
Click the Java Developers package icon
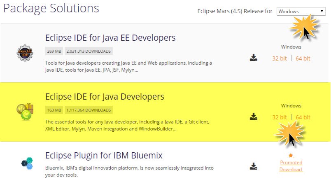pos(25,112)
